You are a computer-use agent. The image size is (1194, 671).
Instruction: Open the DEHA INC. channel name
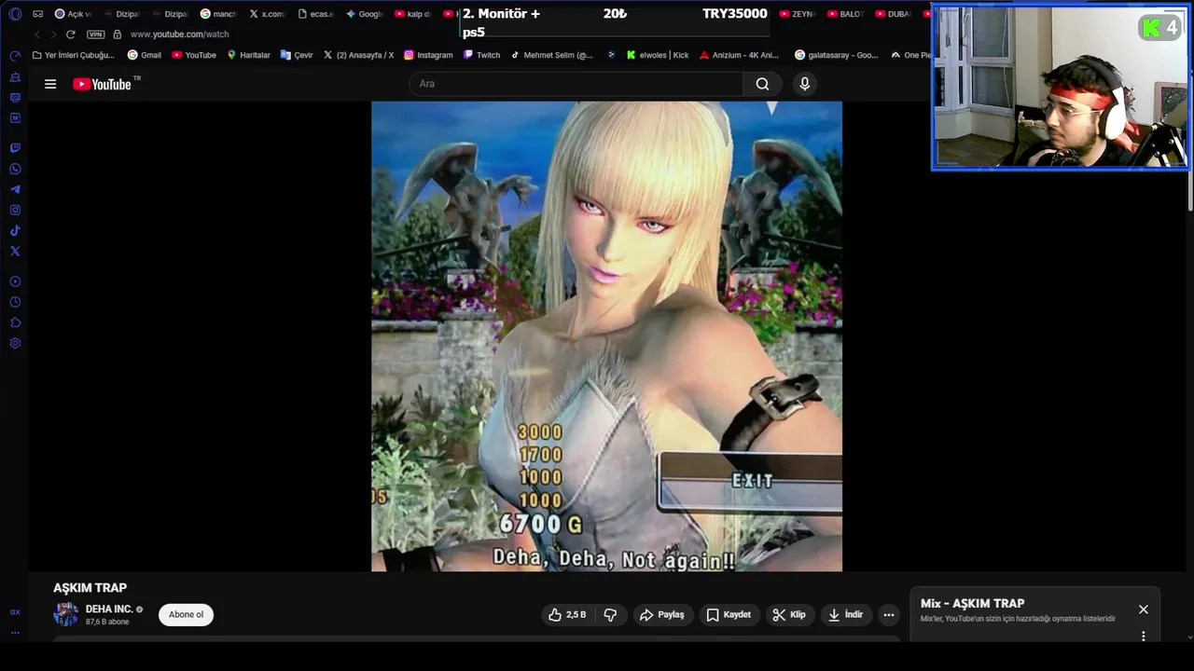point(109,609)
